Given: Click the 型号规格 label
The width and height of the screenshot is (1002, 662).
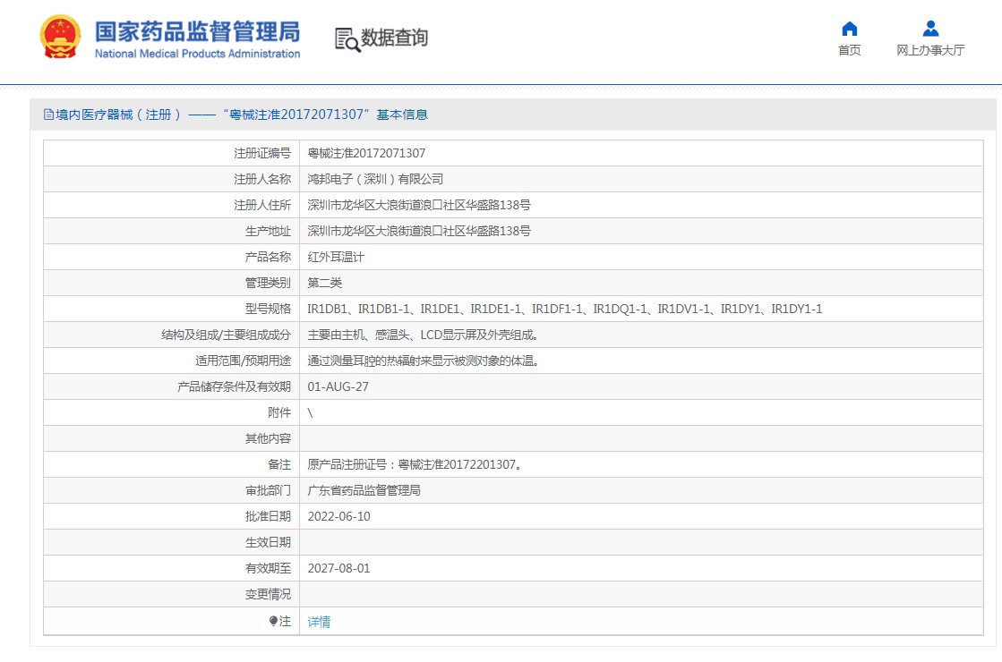Looking at the screenshot, I should 268,309.
